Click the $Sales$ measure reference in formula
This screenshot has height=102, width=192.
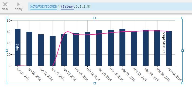pos(67,6)
